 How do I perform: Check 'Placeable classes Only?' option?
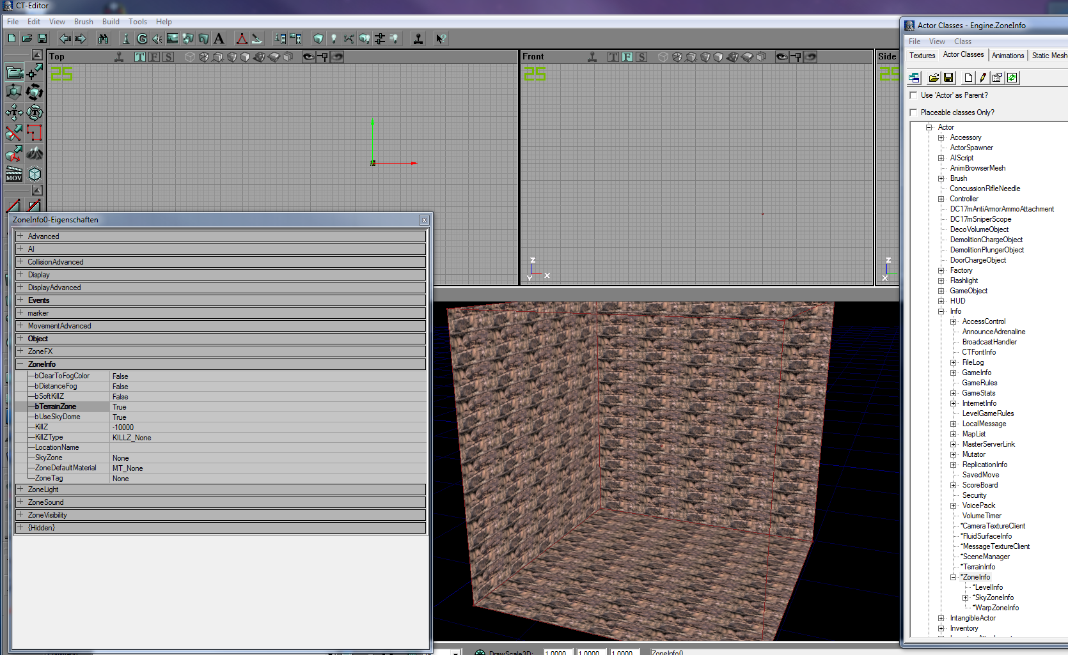click(913, 112)
